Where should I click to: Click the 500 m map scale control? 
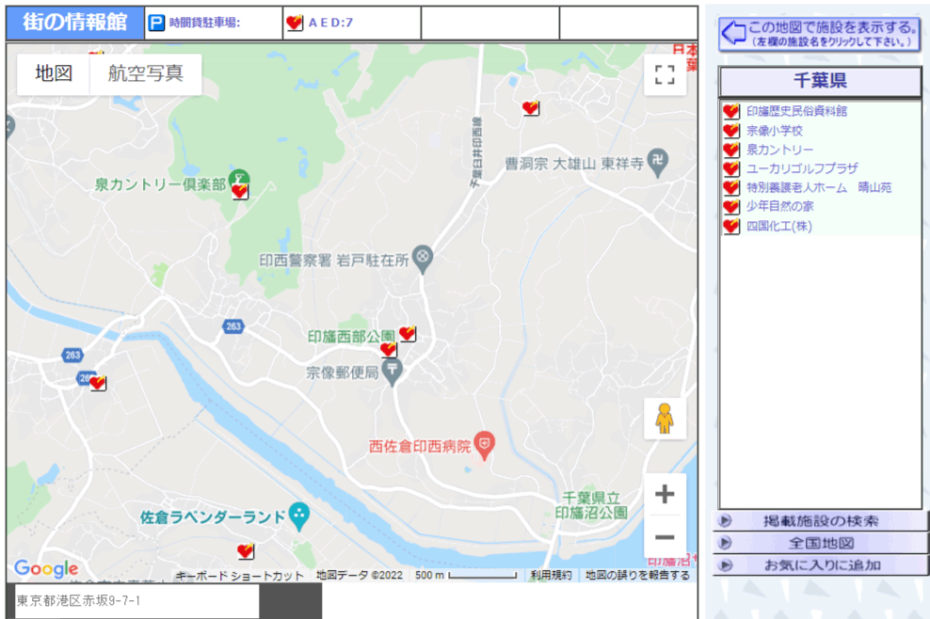click(466, 575)
